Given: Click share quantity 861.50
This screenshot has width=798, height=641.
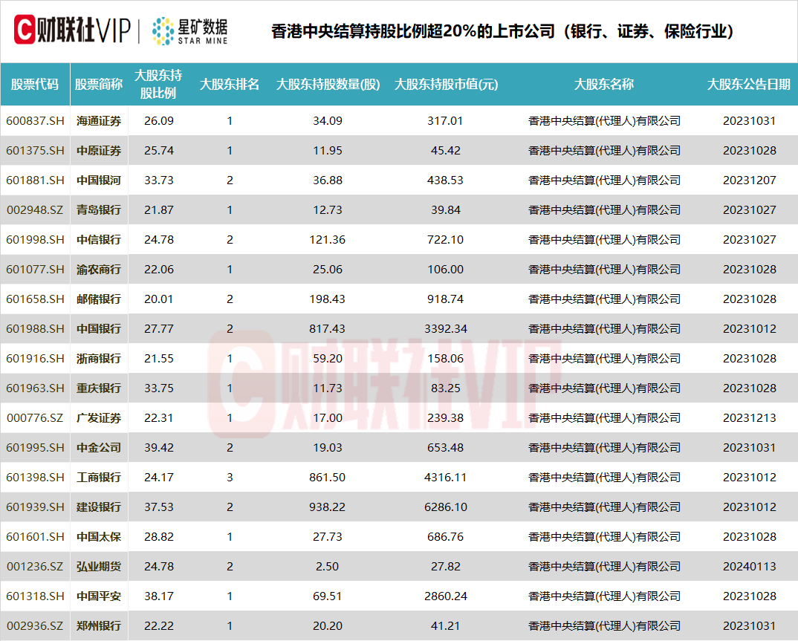Looking at the screenshot, I should coord(327,477).
